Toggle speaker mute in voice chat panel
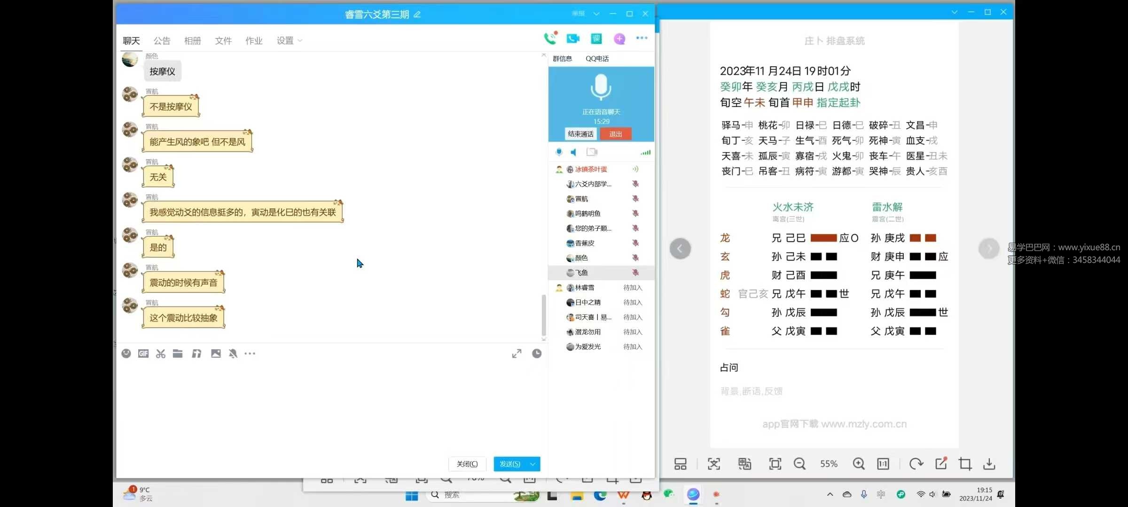1128x507 pixels. tap(574, 152)
